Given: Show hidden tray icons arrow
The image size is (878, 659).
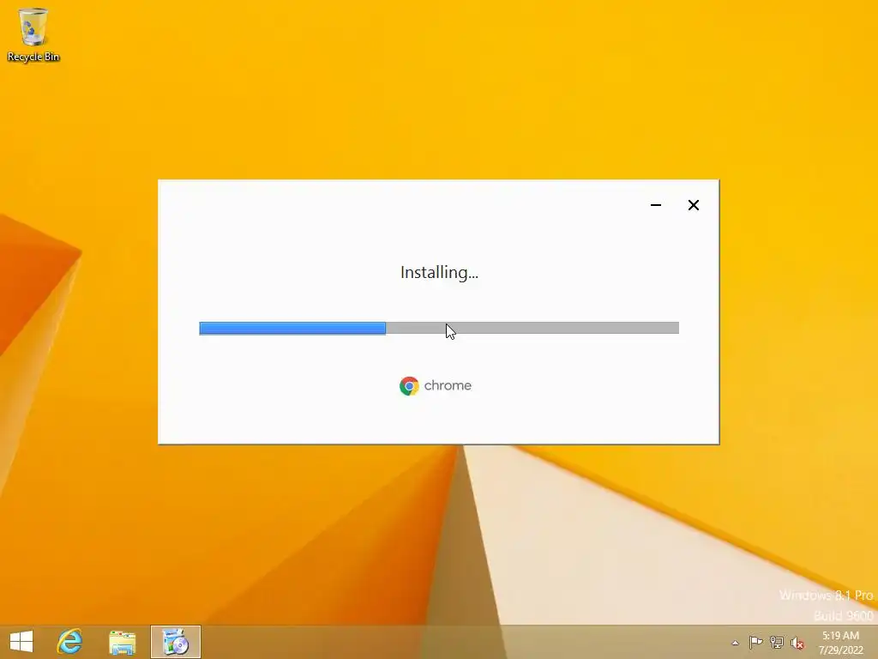Looking at the screenshot, I should click(x=735, y=643).
